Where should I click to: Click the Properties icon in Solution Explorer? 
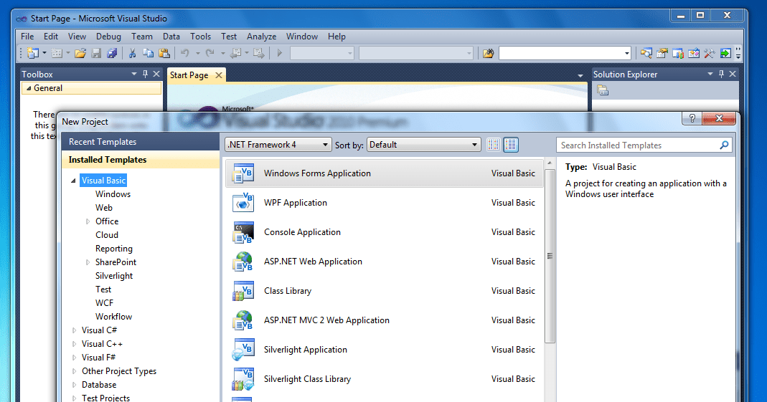point(603,90)
